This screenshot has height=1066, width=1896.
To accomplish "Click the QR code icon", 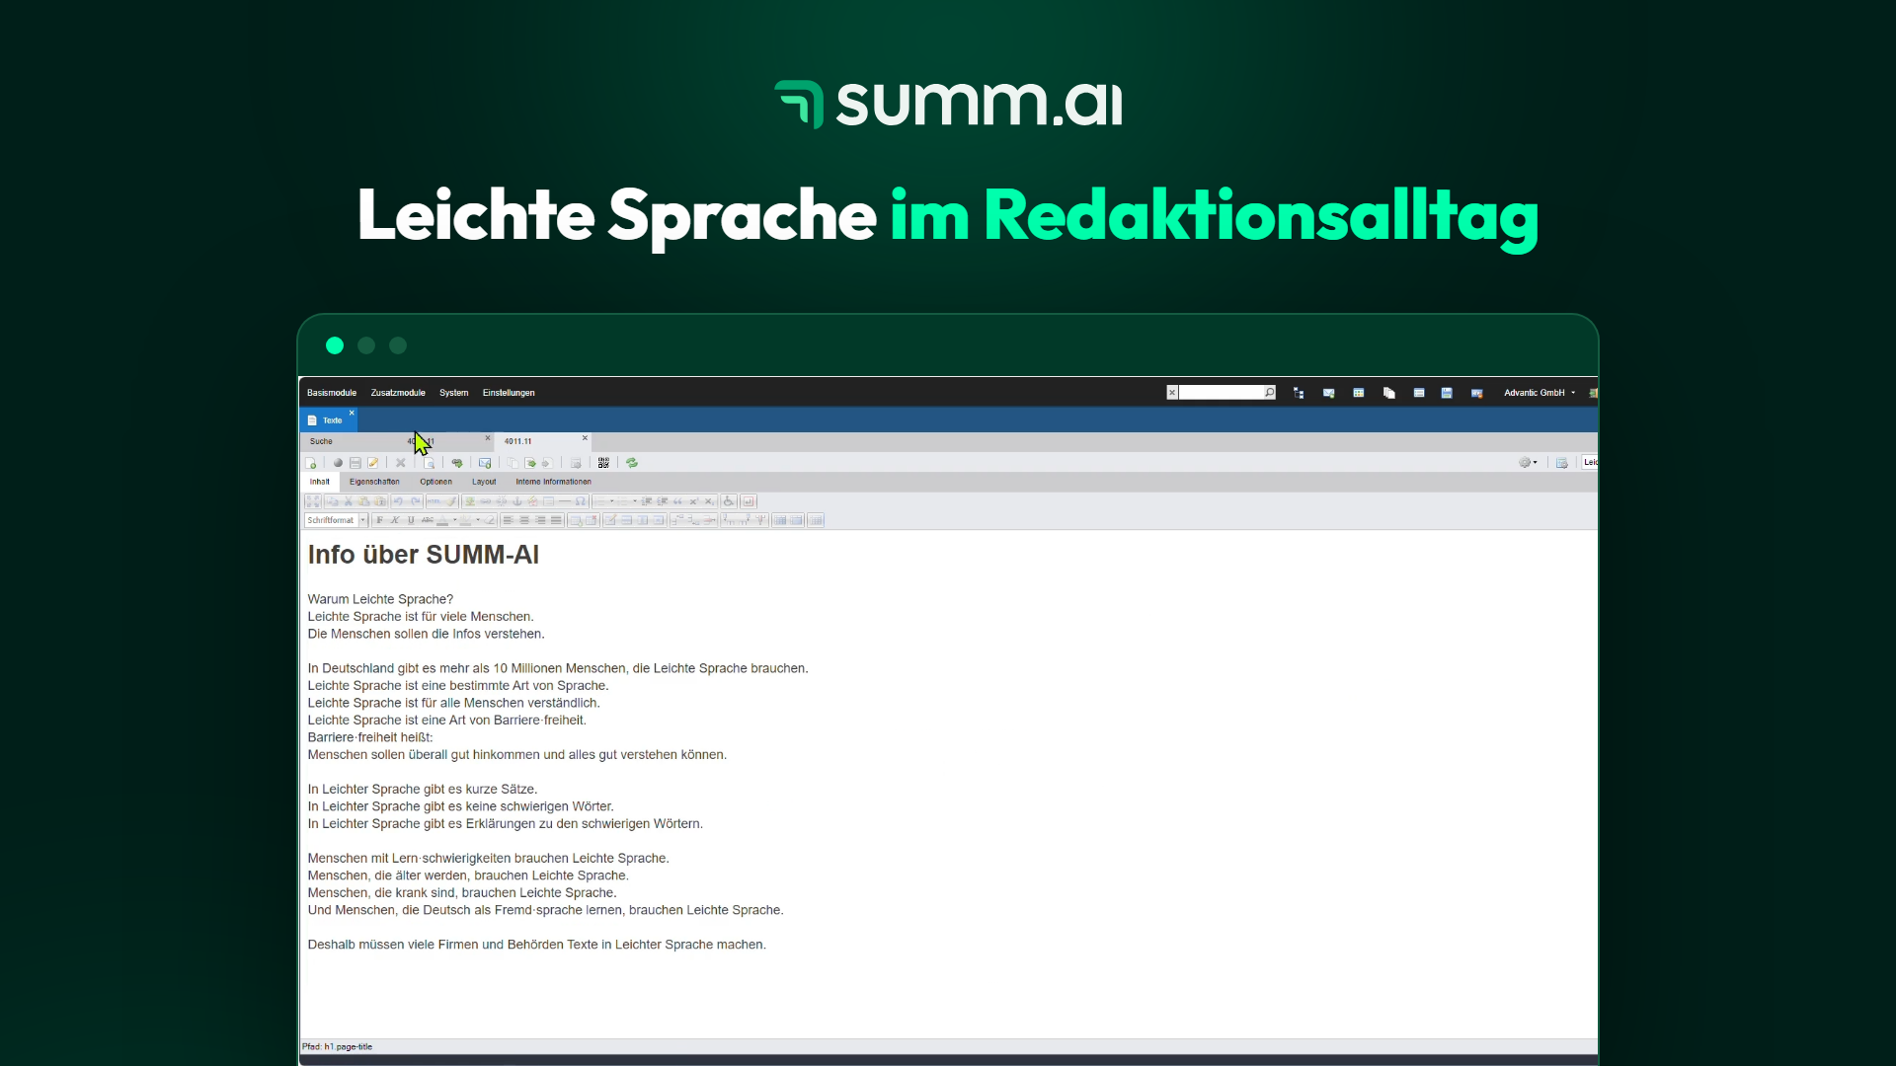I will tap(603, 463).
